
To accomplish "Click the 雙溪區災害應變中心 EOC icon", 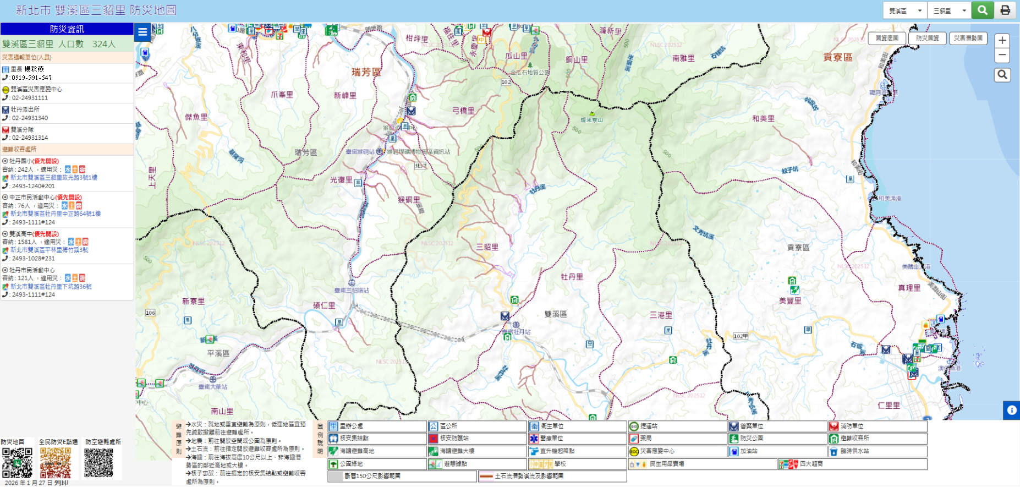I will coord(6,90).
